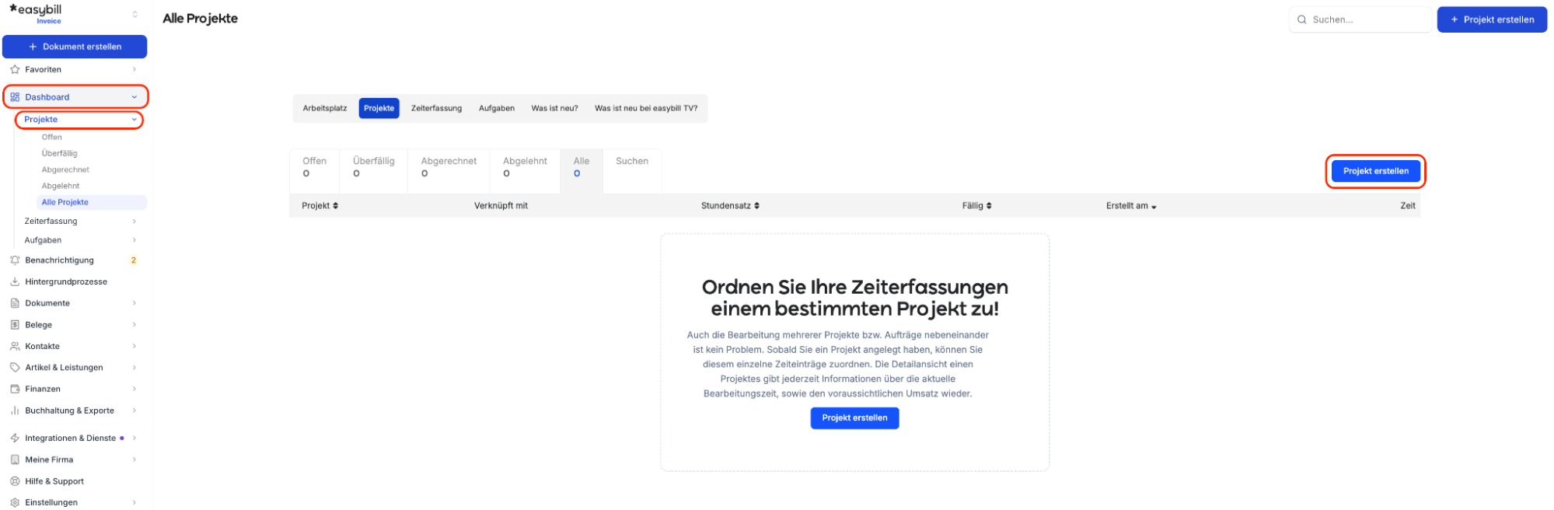Screen dimensions: 1554x510
Task: Click Projekt erstellen in the empty-state card
Action: pos(854,418)
